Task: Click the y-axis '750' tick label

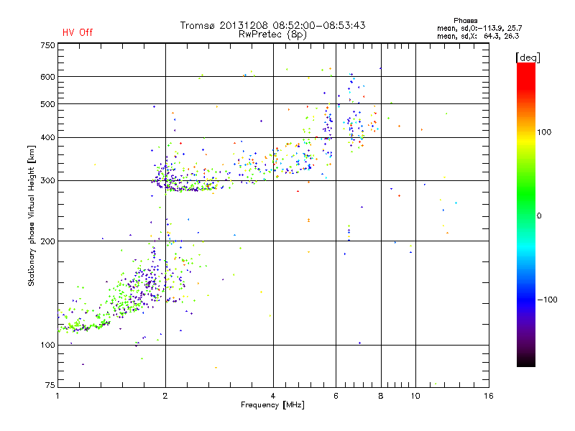Action: point(47,45)
